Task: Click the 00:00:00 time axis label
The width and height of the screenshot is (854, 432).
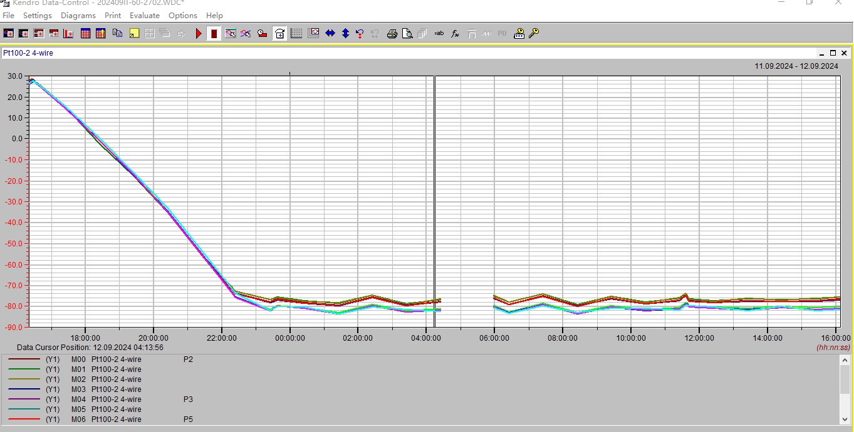Action: 289,338
